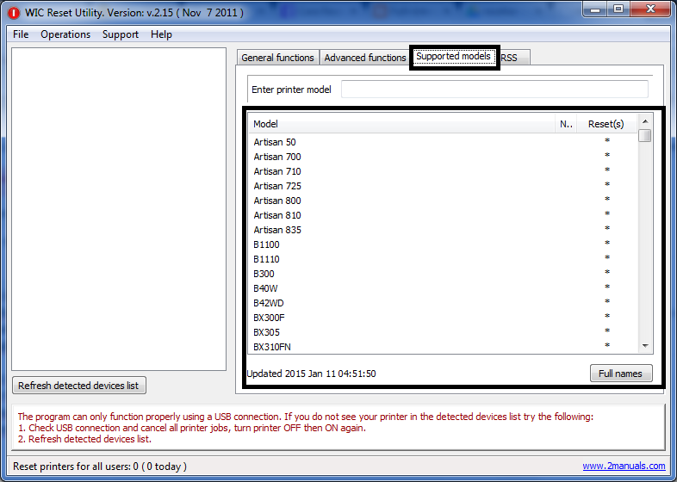Click Refresh detected devices list button

pos(79,386)
